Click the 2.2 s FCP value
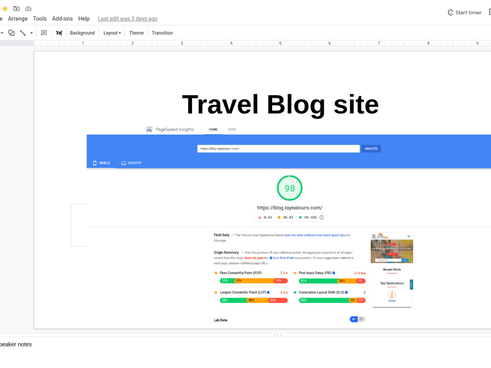 point(284,273)
